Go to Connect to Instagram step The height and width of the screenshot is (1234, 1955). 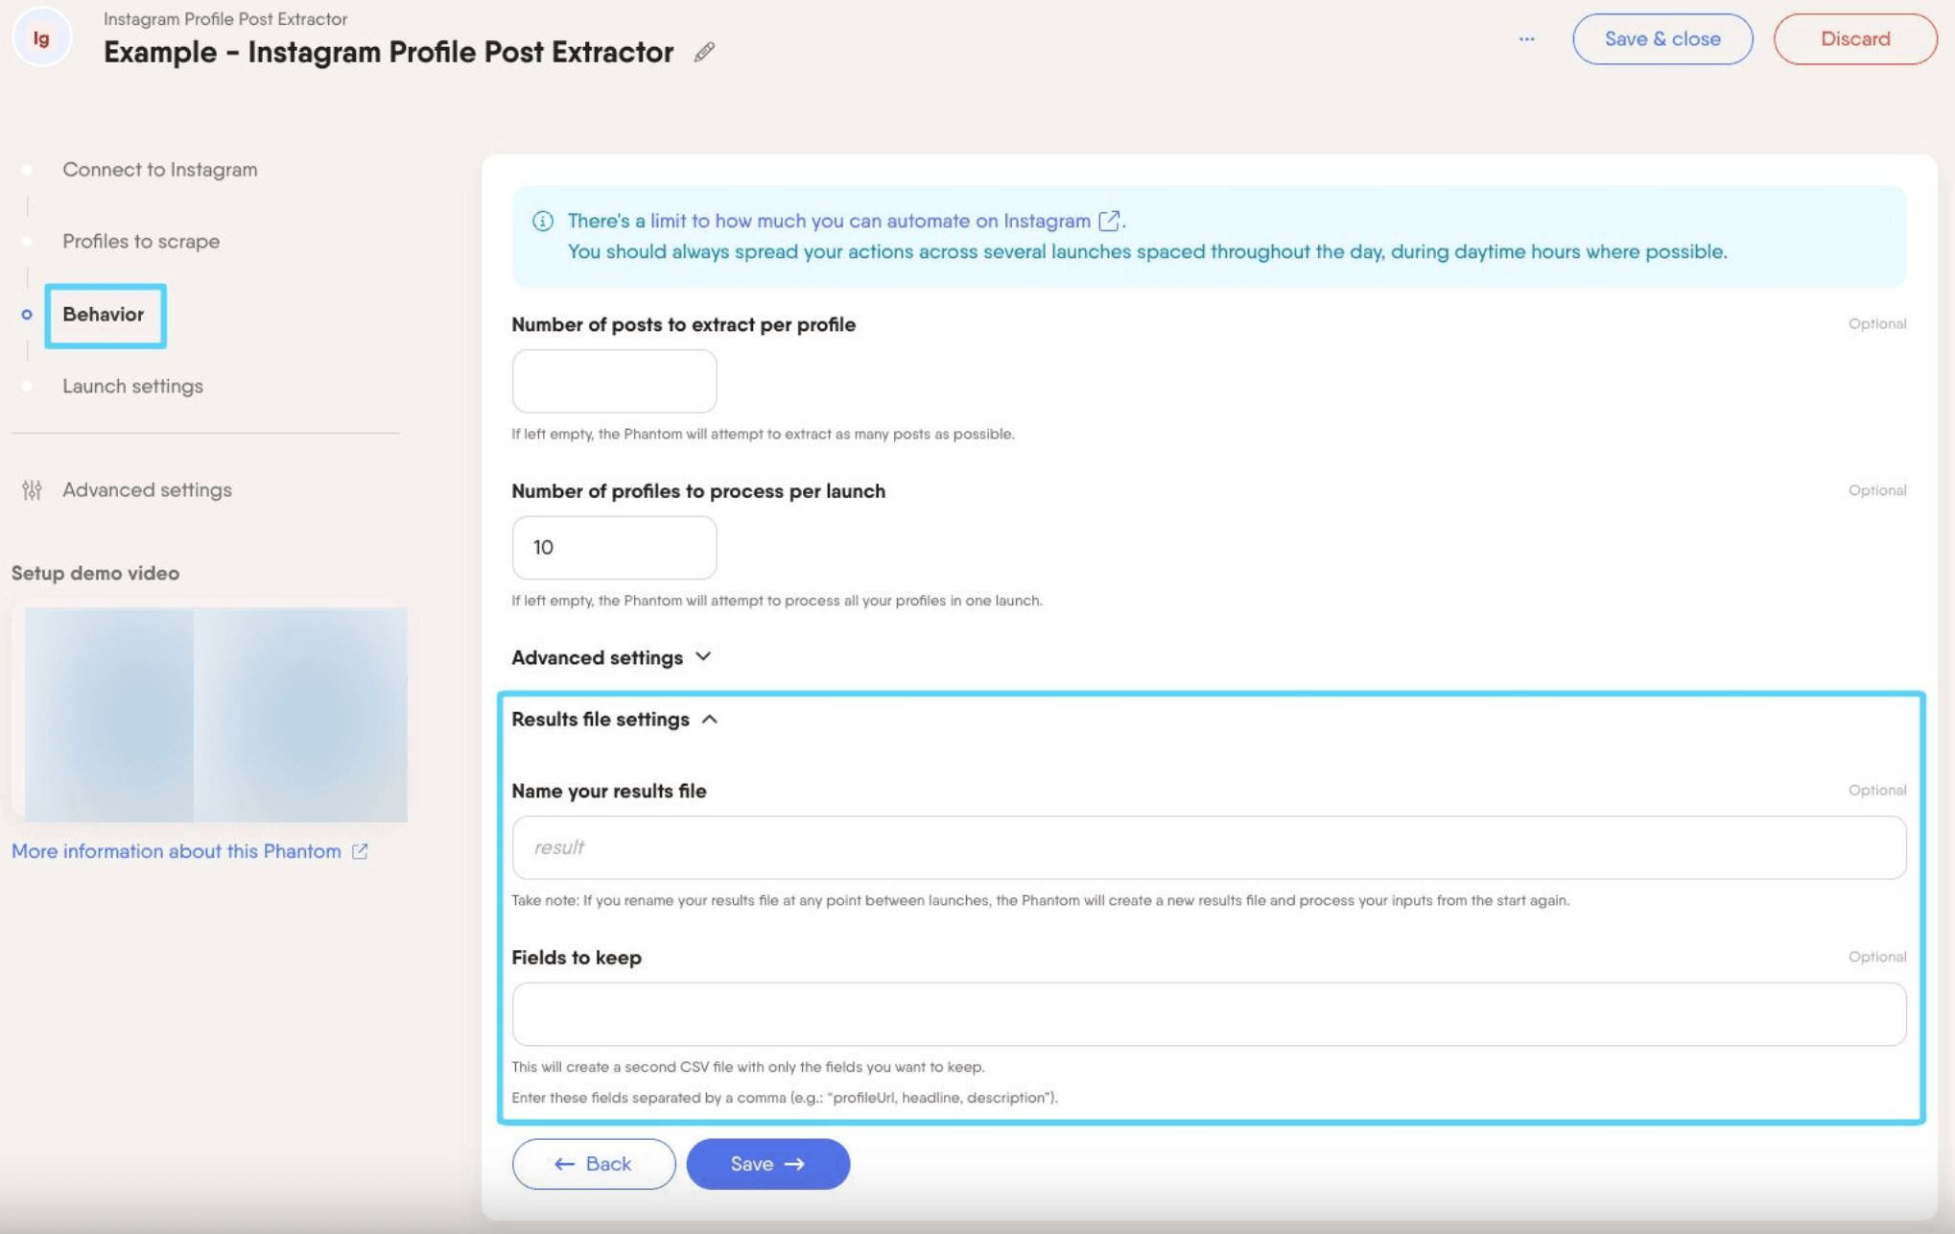point(160,170)
